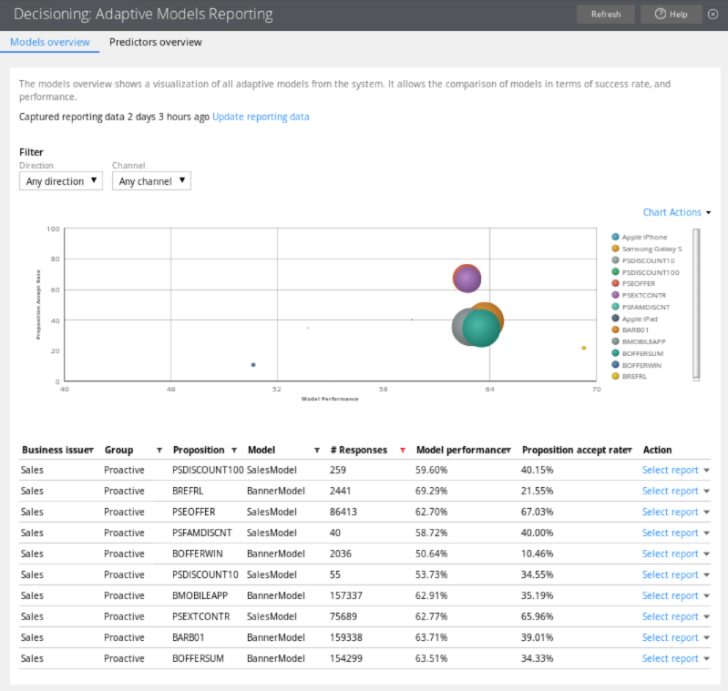Open the Direction filter dropdown
728x691 pixels.
click(61, 181)
